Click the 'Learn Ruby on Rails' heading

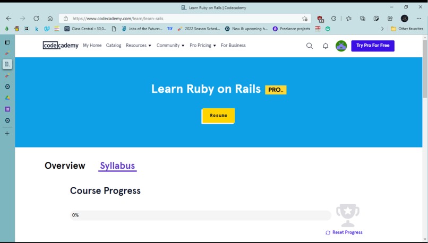pos(206,89)
